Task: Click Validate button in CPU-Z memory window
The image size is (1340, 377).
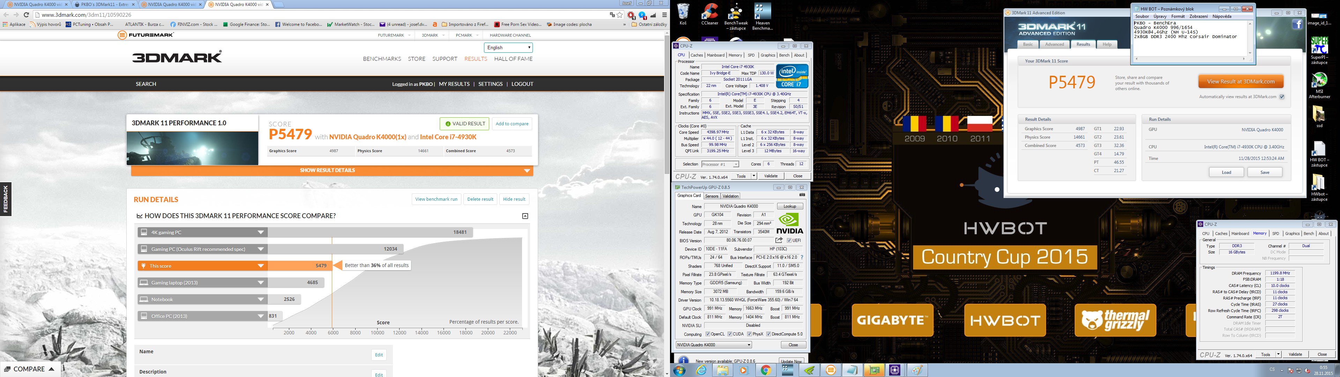Action: click(x=1295, y=354)
